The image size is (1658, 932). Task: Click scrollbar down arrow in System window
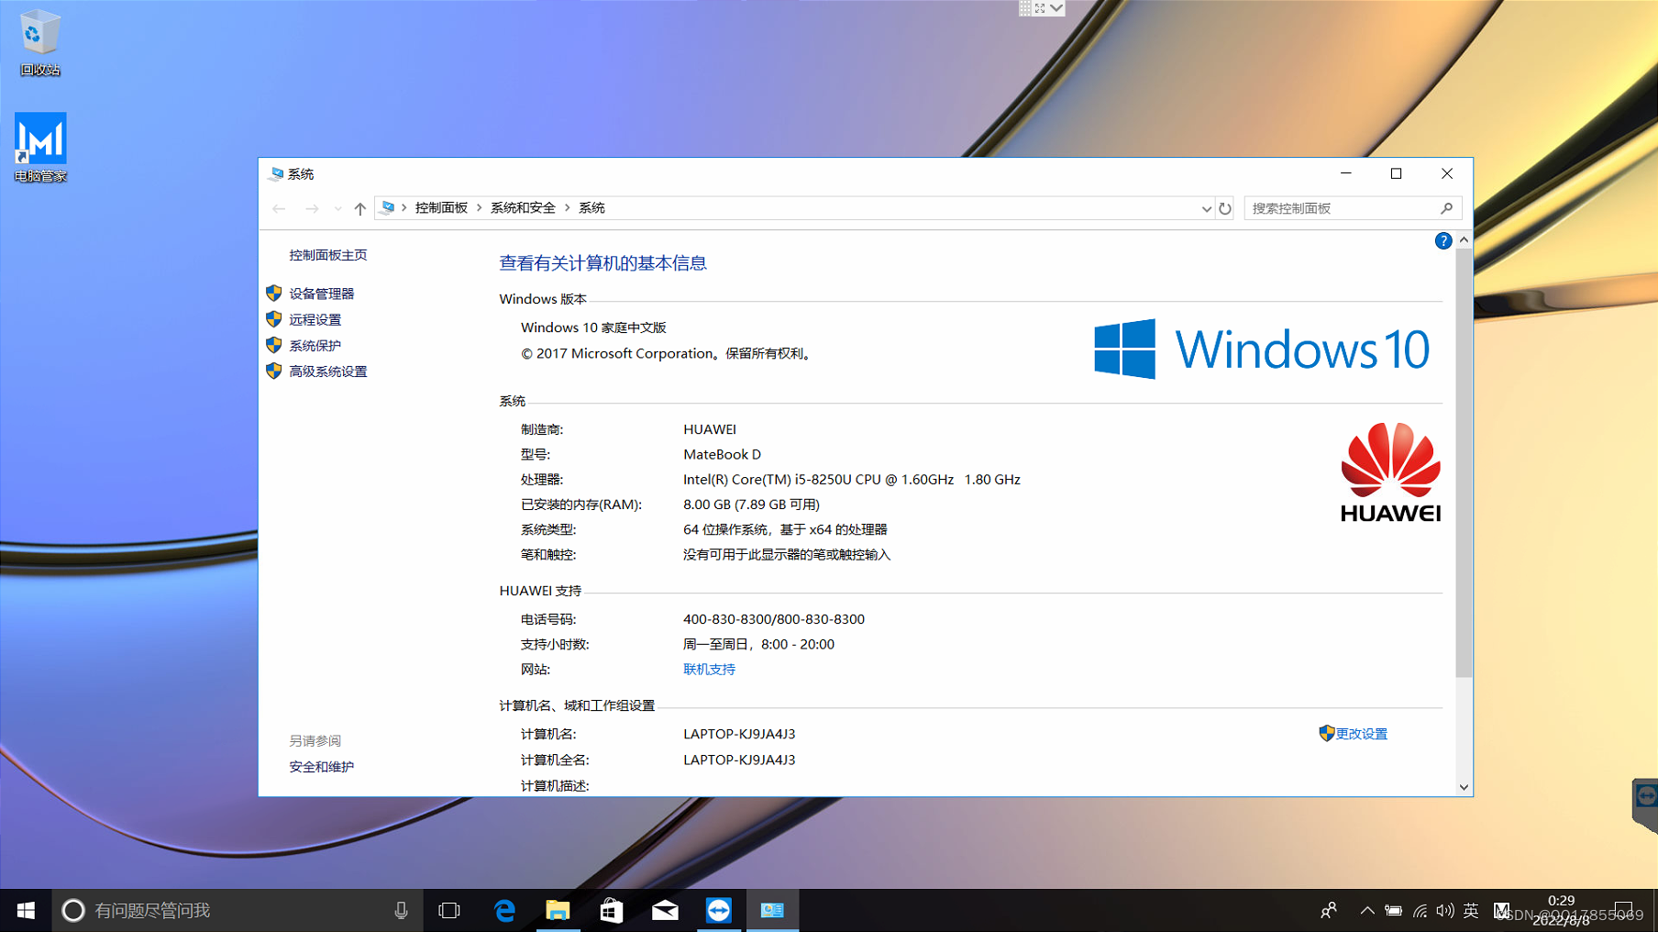pos(1464,787)
